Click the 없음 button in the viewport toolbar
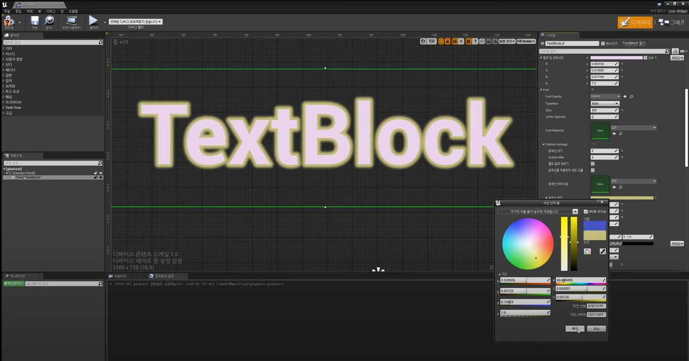The width and height of the screenshot is (689, 361). coord(432,41)
